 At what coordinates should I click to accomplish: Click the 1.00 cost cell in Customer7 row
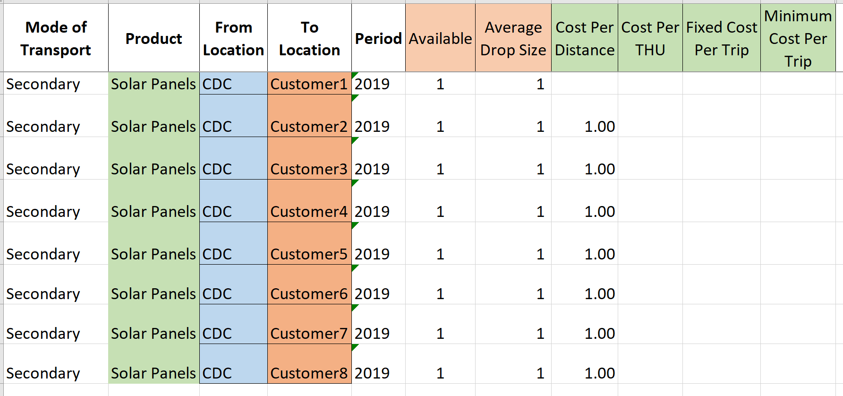585,324
